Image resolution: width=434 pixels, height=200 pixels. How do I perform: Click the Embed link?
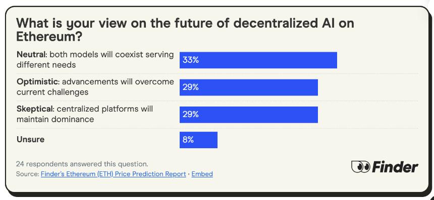pyautogui.click(x=202, y=174)
